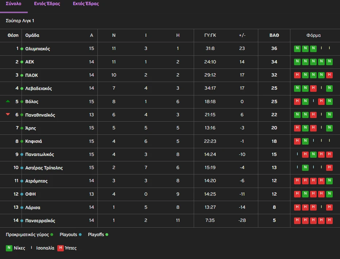
Task: Click ΑΕΚ's last green N form badge
Action: tap(329, 62)
